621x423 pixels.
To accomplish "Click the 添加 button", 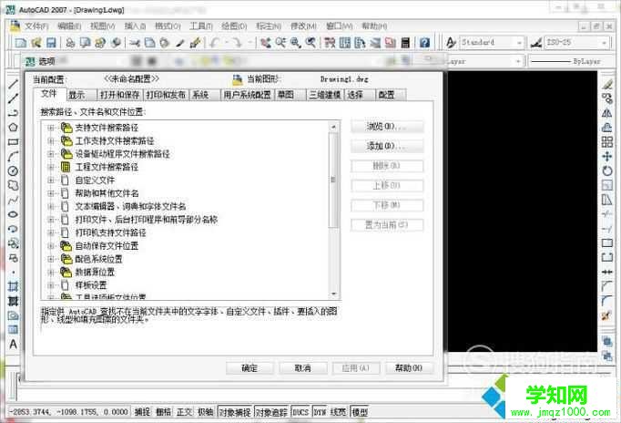I will (x=387, y=146).
